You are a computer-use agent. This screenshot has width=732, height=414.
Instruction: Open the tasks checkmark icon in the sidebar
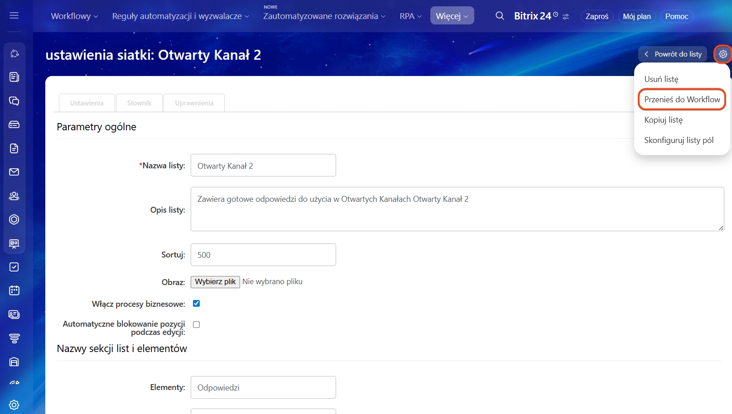coord(14,267)
